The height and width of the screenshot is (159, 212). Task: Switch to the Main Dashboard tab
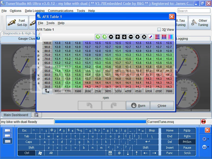click(16, 115)
